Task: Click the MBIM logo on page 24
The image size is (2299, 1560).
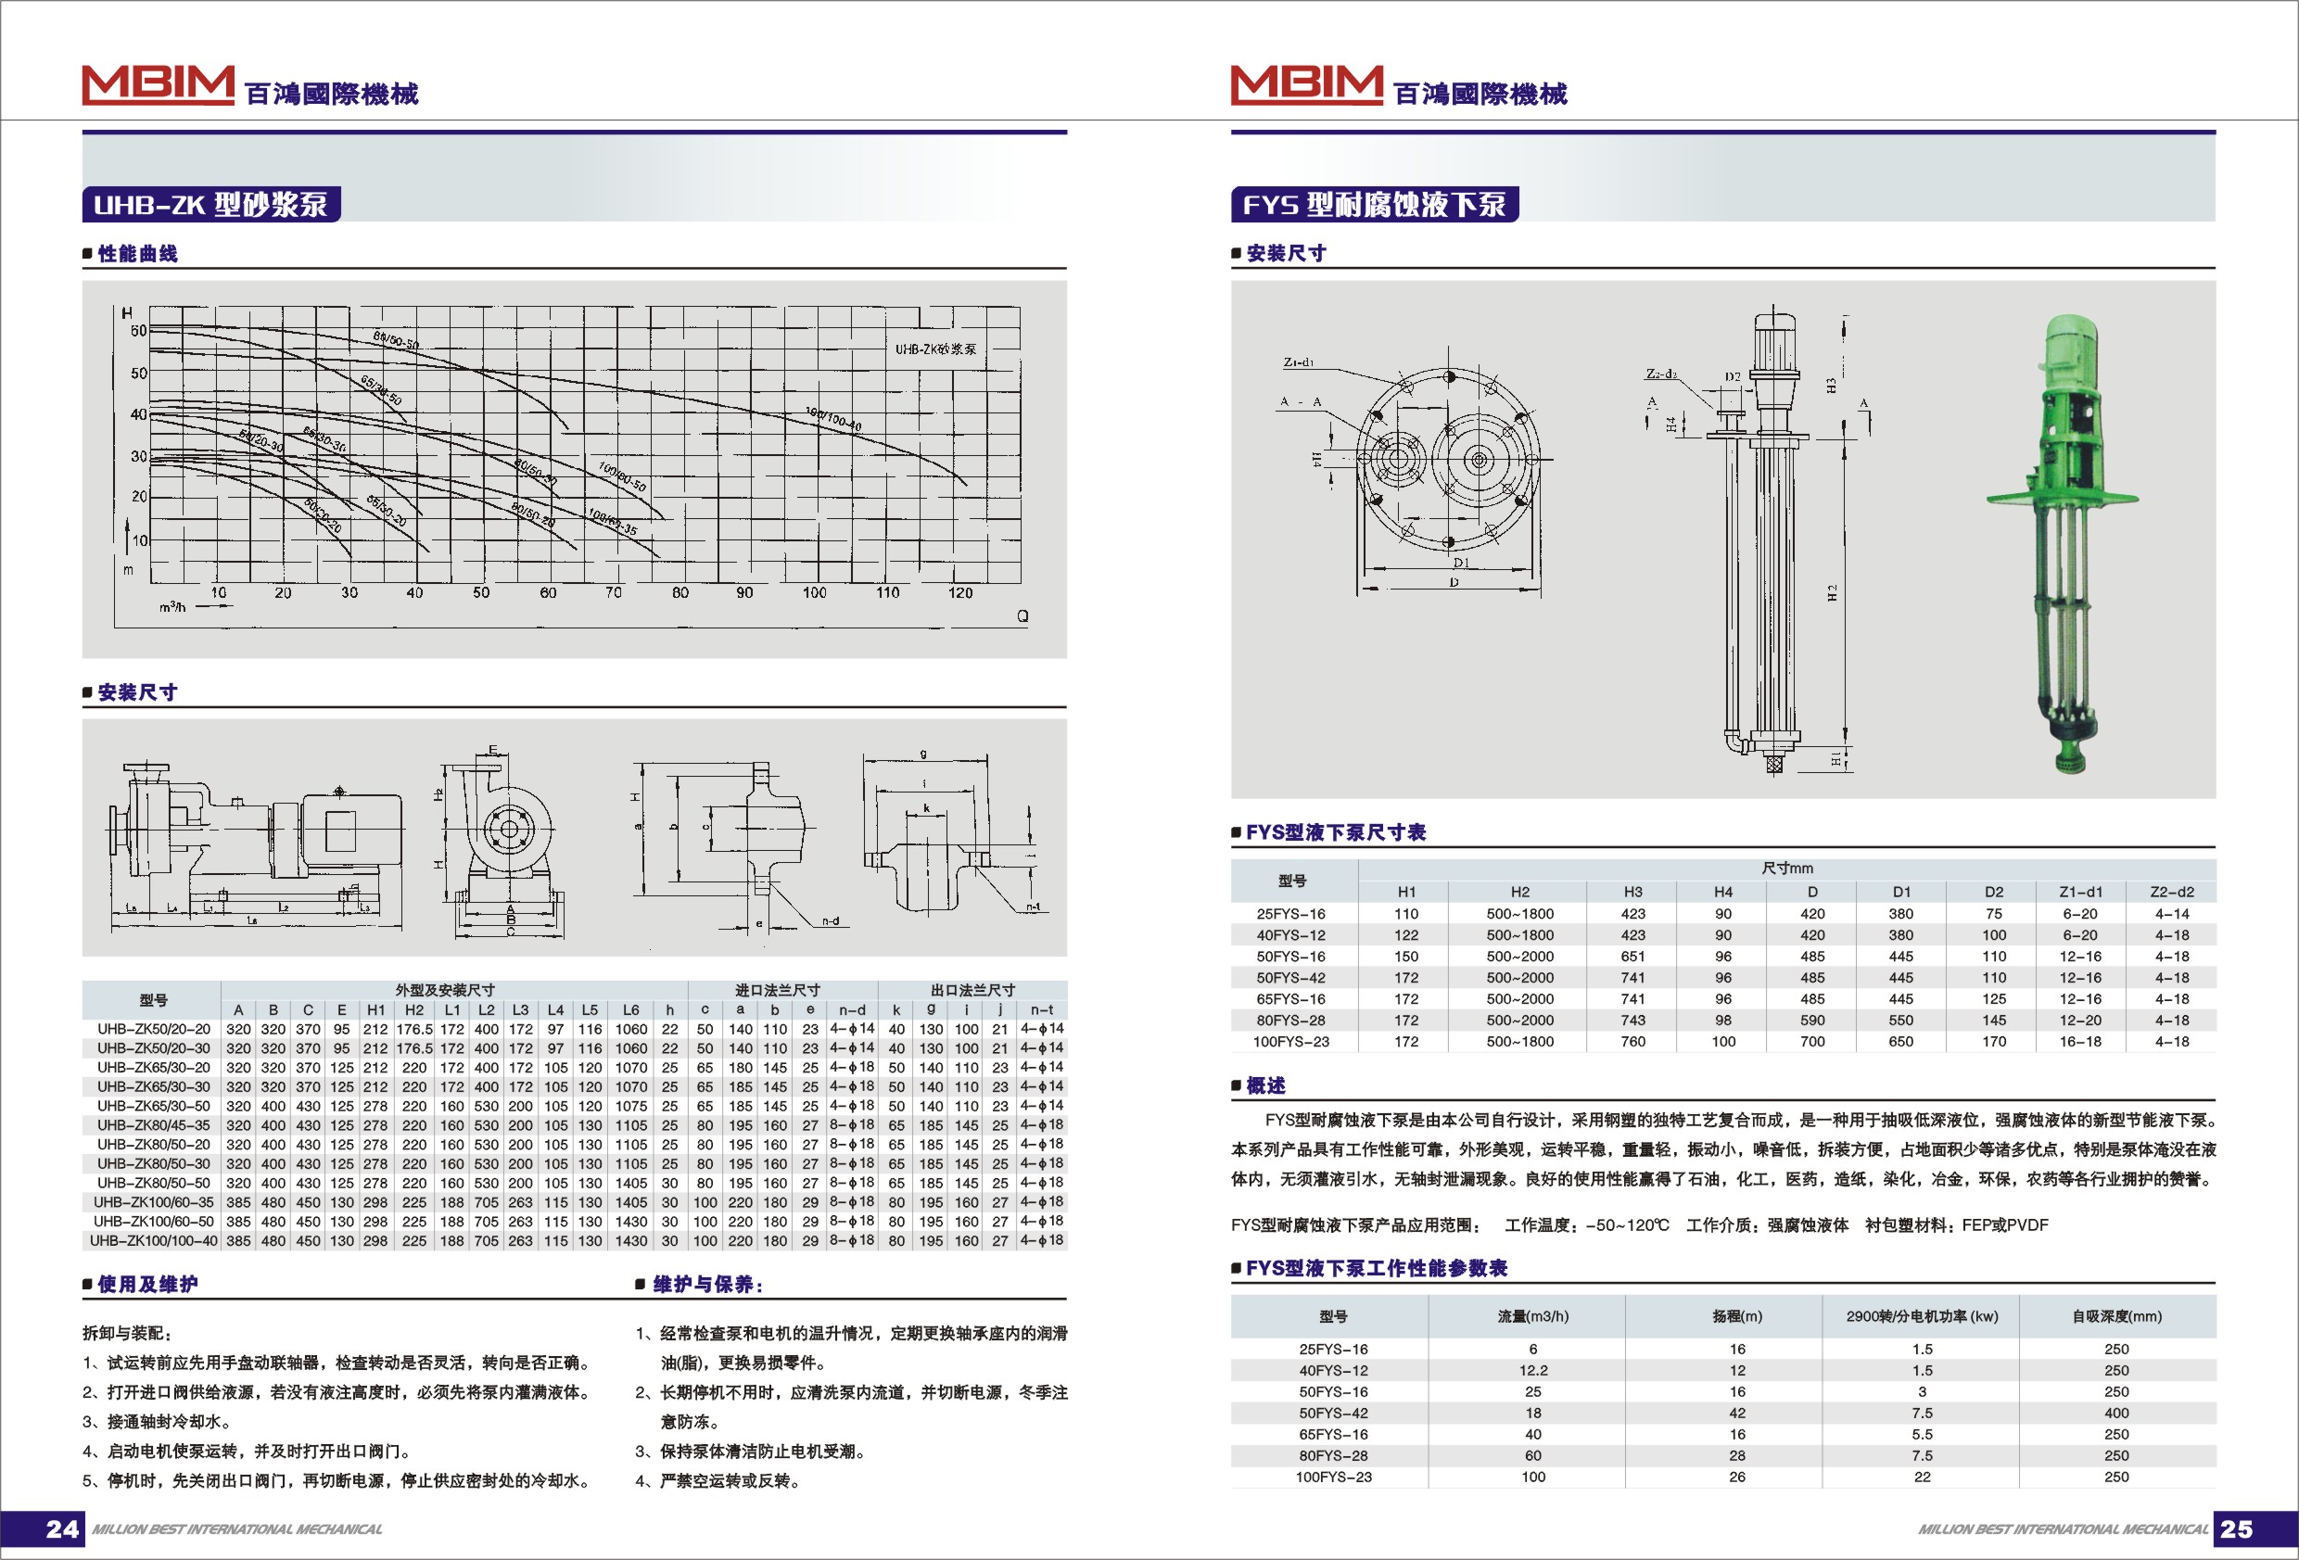Action: pyautogui.click(x=159, y=85)
